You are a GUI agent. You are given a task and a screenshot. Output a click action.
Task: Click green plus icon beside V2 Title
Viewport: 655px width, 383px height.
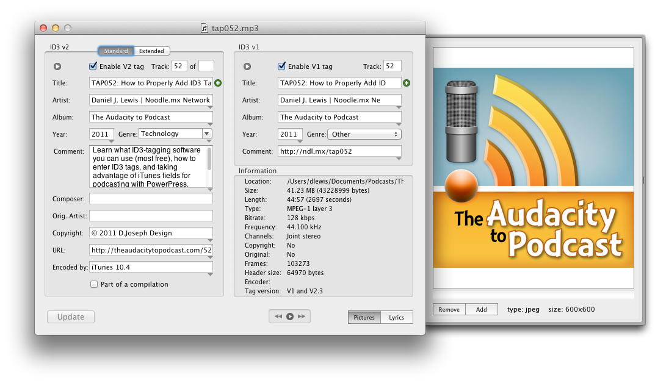(x=218, y=83)
